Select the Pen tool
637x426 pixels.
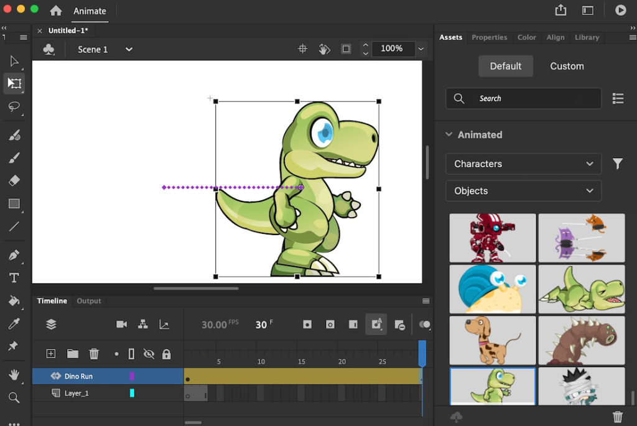pyautogui.click(x=14, y=255)
